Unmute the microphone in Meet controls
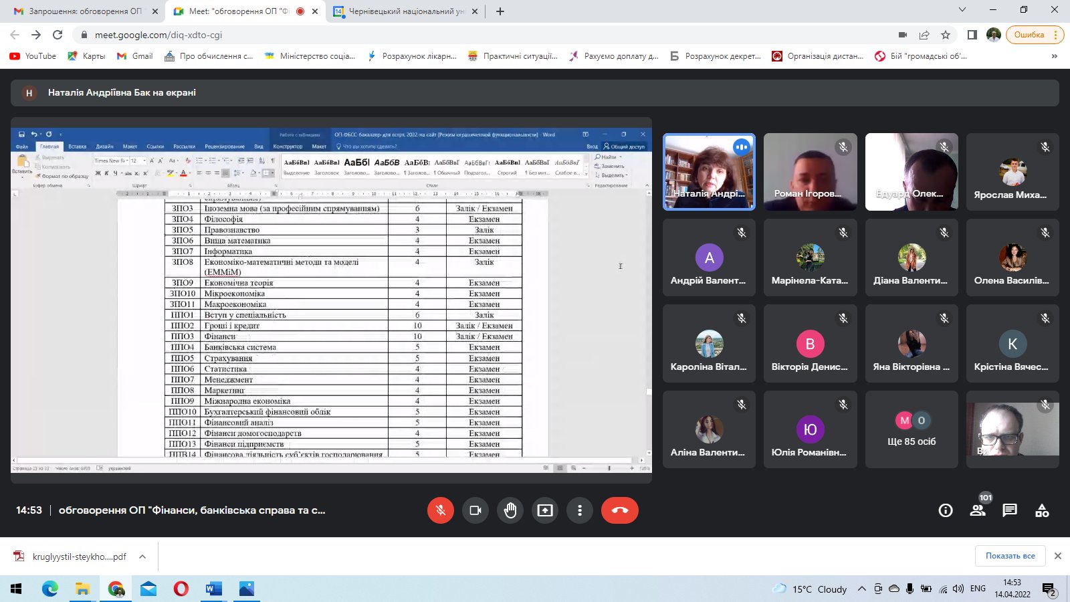This screenshot has height=602, width=1070. point(441,510)
